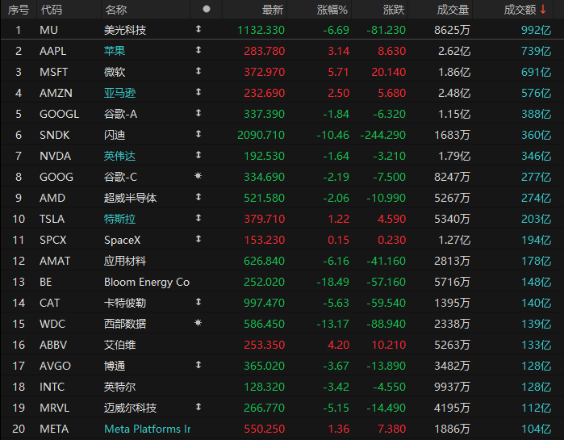564x440 pixels.
Task: Click the up-down arrow icon in the MU row
Action: tap(198, 29)
